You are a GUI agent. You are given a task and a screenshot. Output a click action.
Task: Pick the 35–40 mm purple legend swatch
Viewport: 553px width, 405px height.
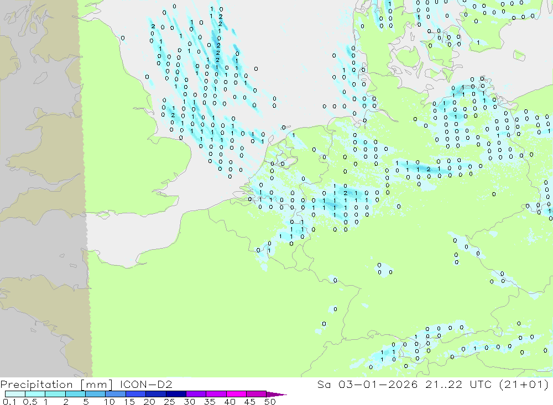pyautogui.click(x=216, y=394)
